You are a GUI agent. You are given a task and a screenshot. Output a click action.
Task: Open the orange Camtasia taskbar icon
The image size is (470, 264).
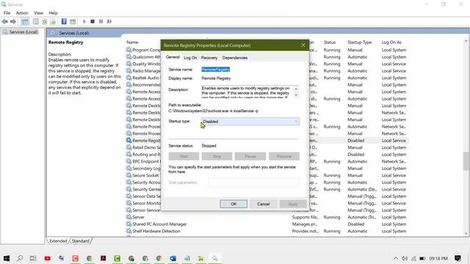coord(75,258)
